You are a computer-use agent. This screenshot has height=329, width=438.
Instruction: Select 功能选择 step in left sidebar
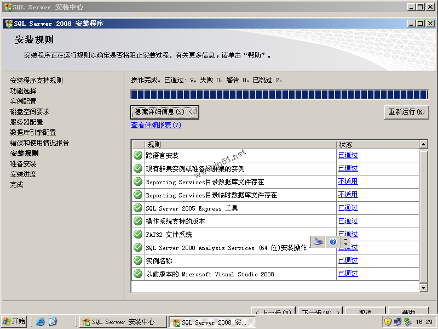coord(23,90)
